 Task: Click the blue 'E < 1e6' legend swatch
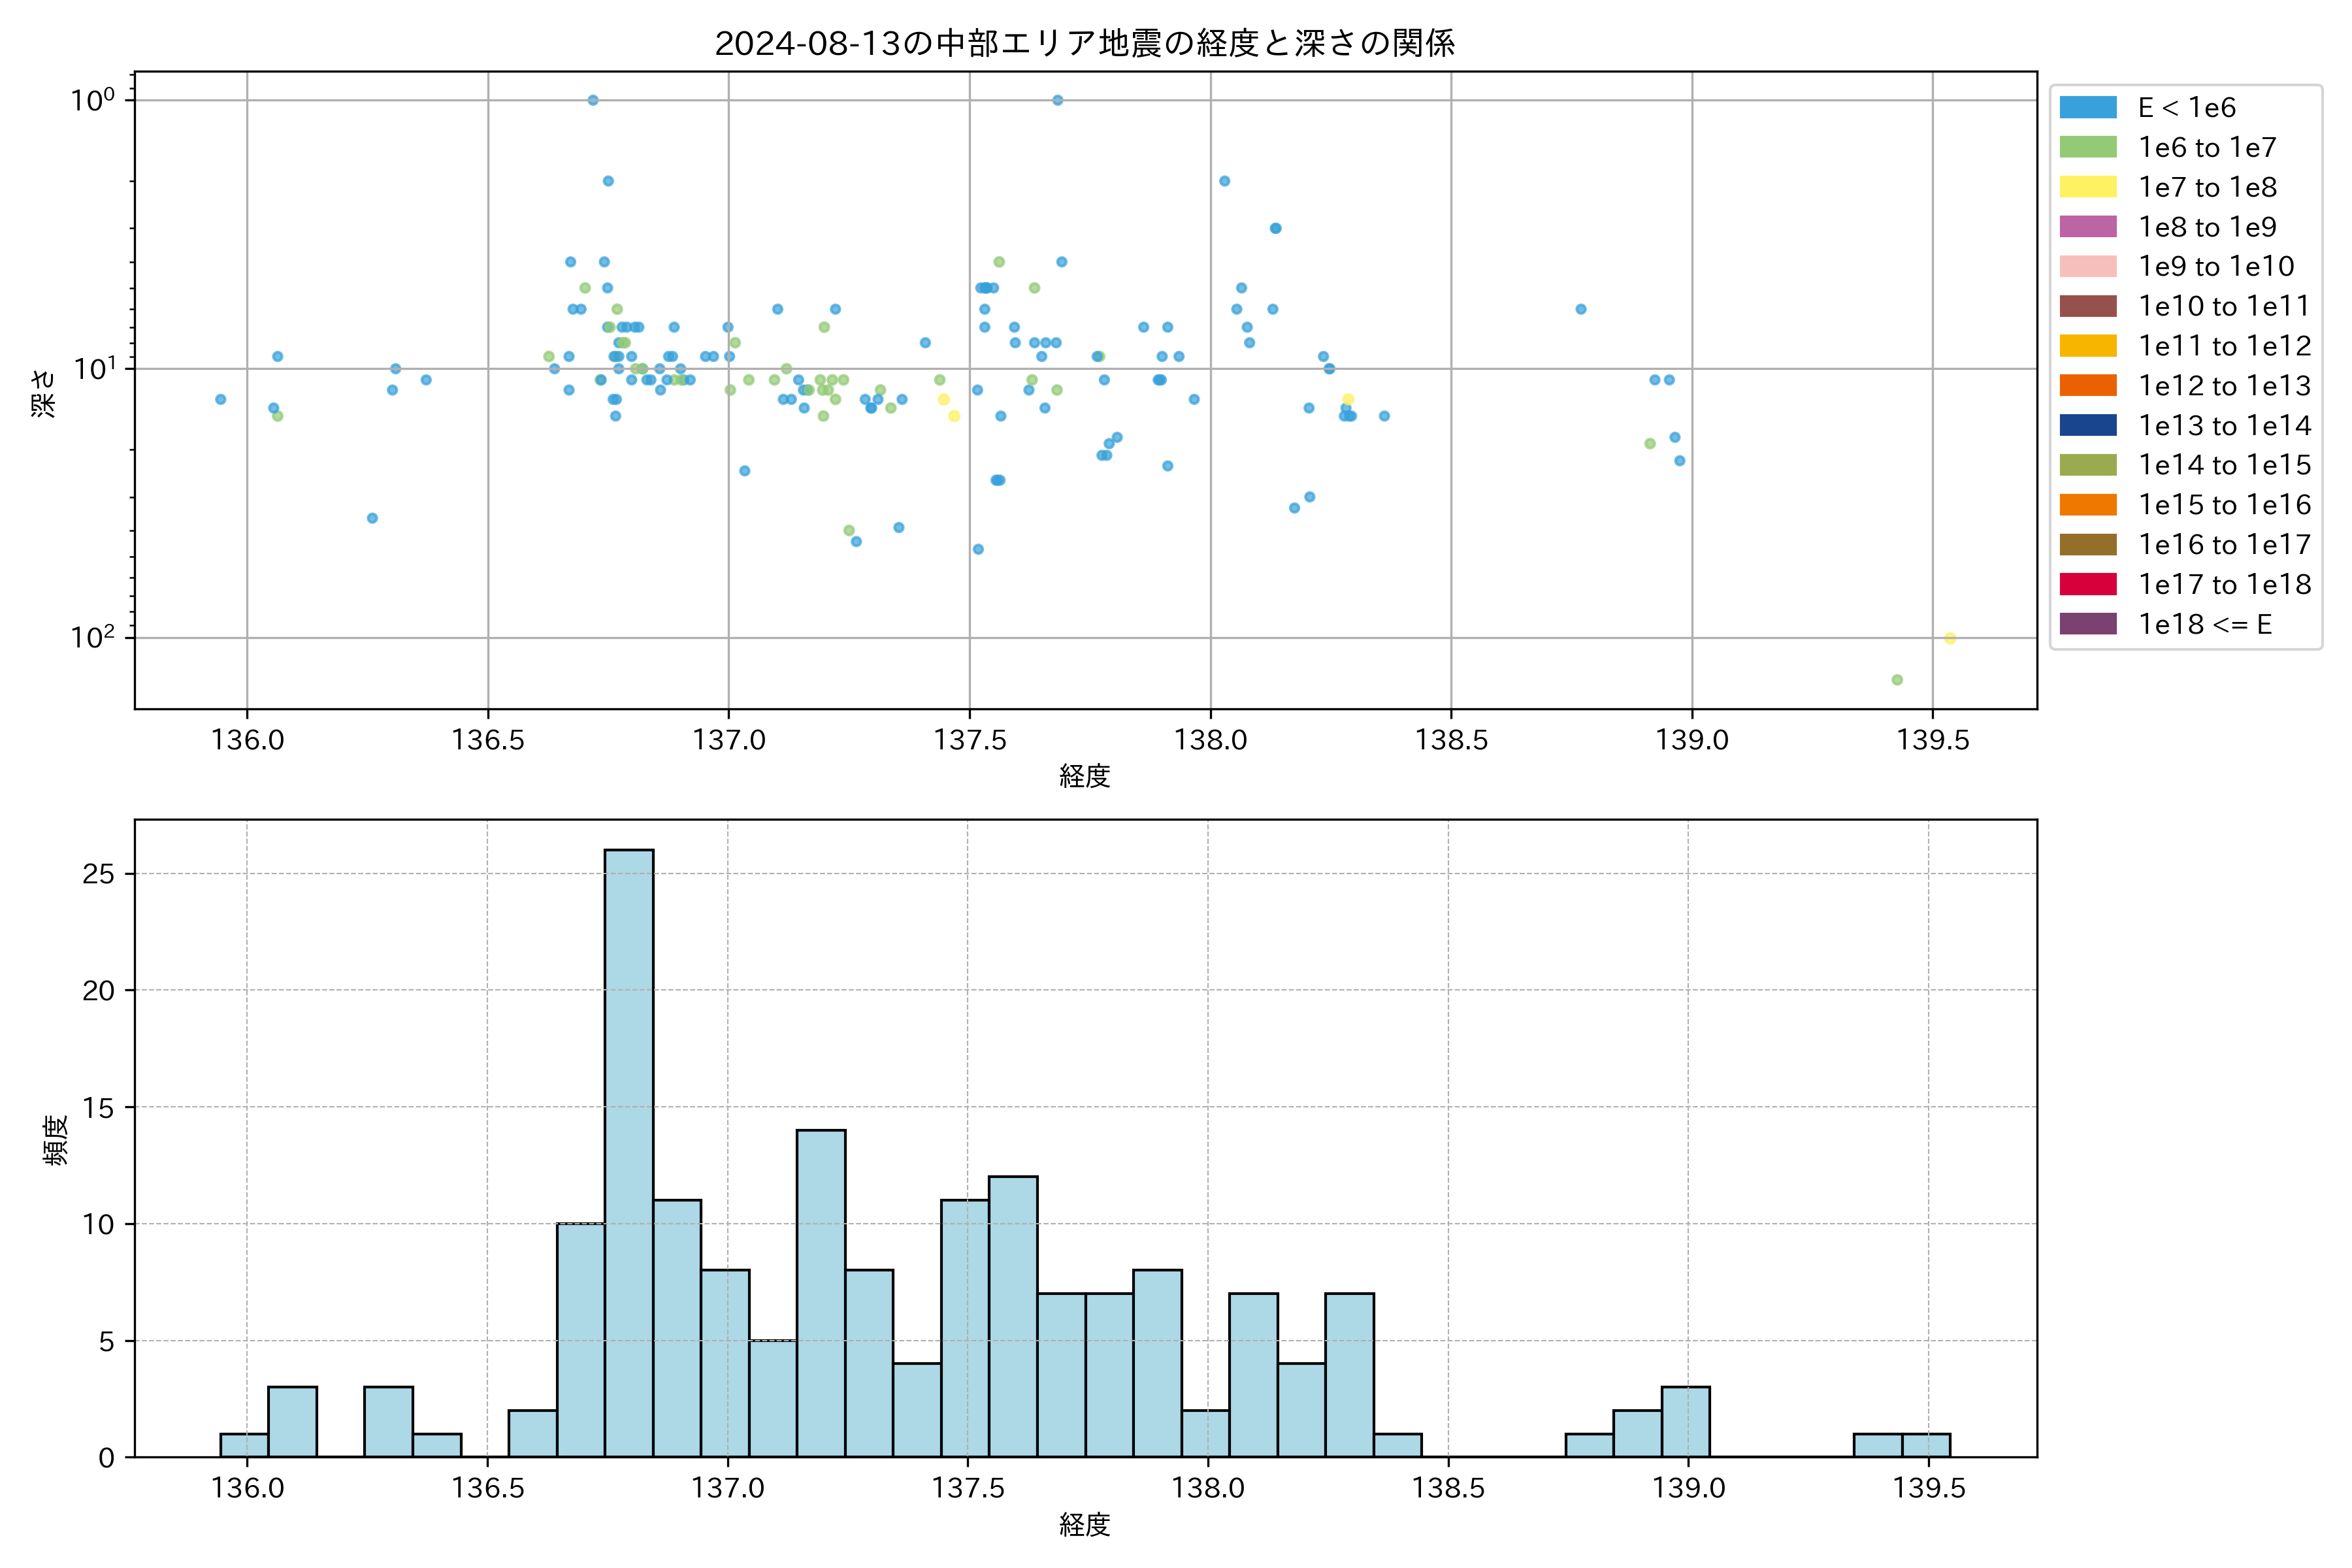(x=2088, y=108)
